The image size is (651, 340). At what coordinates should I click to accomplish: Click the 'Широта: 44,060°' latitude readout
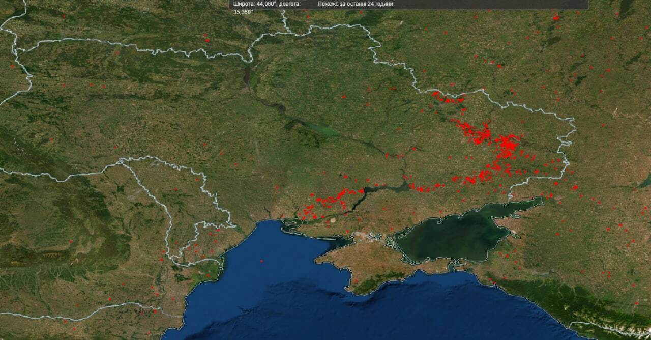[x=255, y=4]
